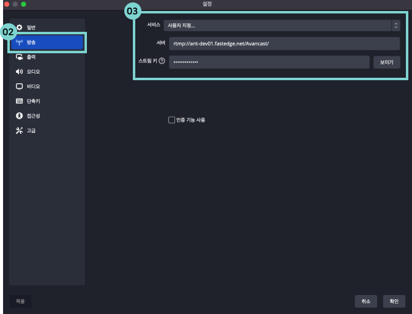412x314 pixels.
Task: Select the 비디오 monitor icon
Action: 19,86
